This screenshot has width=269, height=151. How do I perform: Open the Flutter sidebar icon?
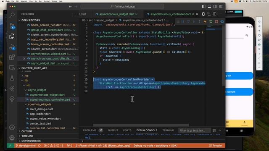tap(12, 89)
